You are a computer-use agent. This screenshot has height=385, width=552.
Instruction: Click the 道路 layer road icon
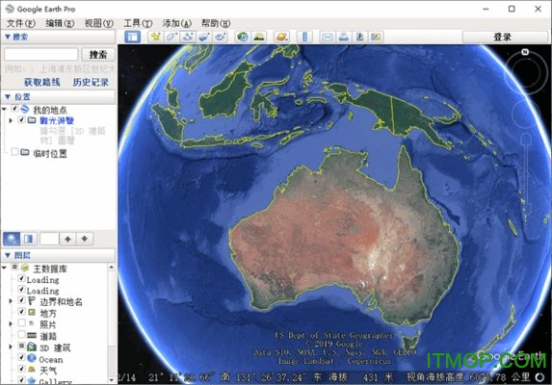pos(32,335)
